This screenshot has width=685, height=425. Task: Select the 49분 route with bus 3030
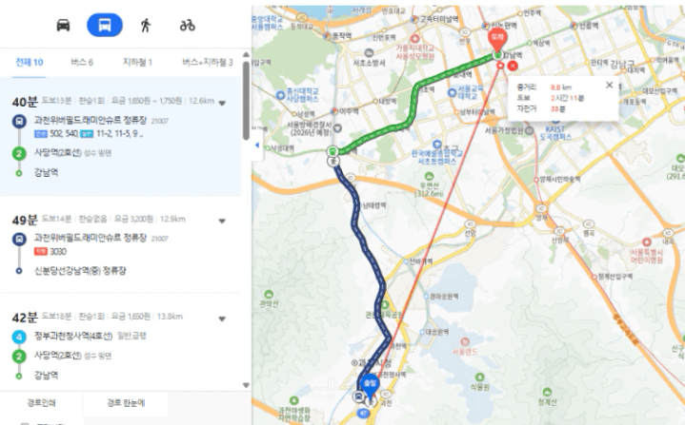[x=121, y=244]
